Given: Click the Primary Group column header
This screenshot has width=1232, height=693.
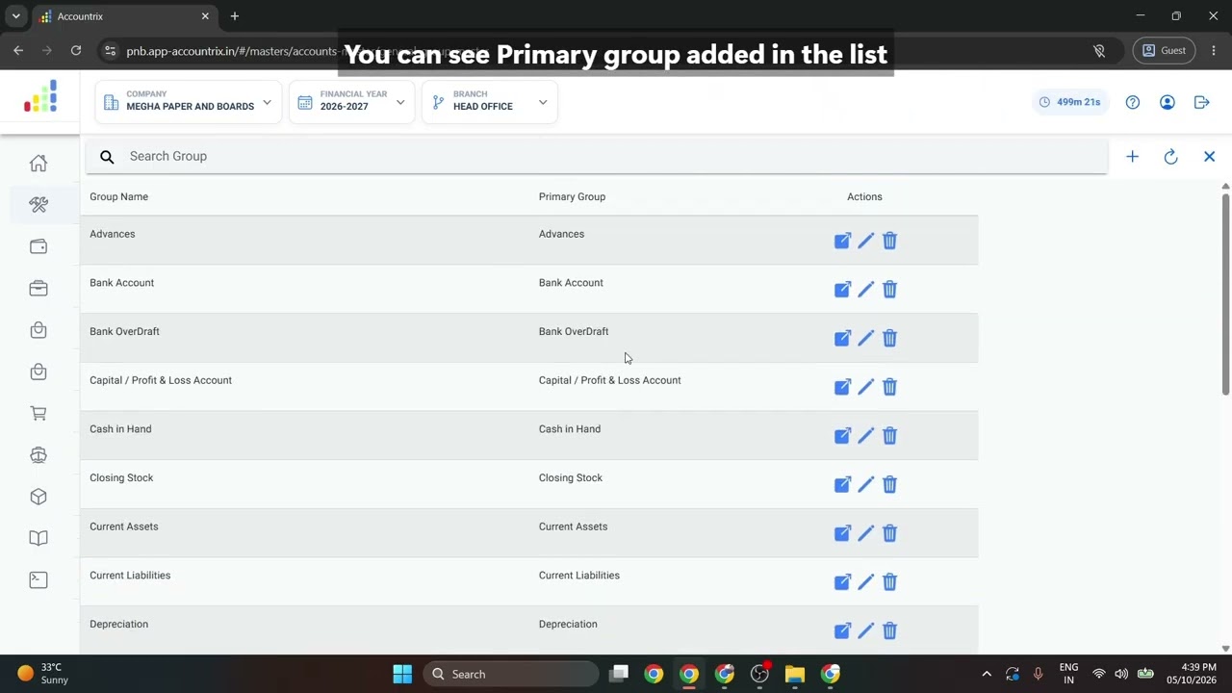Looking at the screenshot, I should [572, 196].
